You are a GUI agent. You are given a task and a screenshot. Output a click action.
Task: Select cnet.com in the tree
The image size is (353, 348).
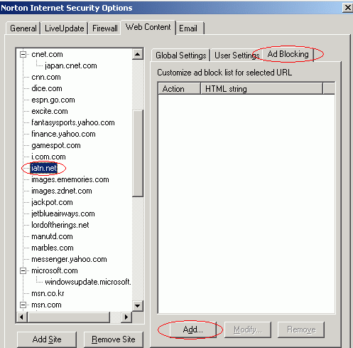tap(47, 54)
